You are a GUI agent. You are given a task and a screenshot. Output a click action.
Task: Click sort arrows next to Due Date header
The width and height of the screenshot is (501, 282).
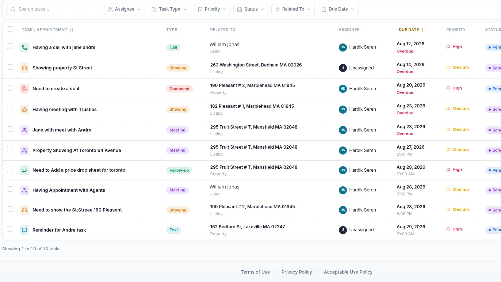coord(423,30)
